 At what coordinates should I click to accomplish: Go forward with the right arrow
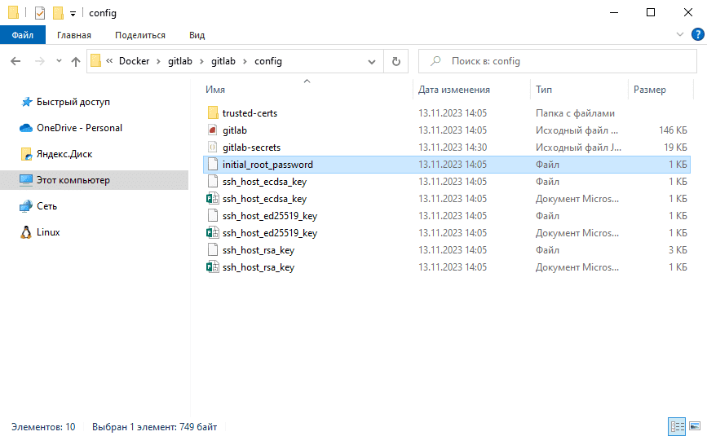(x=40, y=61)
